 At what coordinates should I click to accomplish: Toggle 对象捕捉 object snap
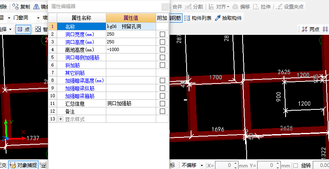click(x=24, y=165)
